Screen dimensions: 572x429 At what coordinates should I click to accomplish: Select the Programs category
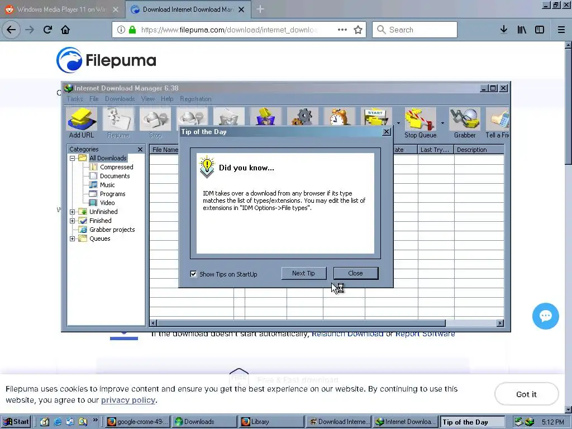pyautogui.click(x=112, y=194)
